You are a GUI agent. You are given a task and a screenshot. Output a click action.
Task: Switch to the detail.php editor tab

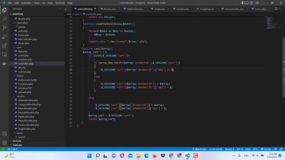point(158,9)
